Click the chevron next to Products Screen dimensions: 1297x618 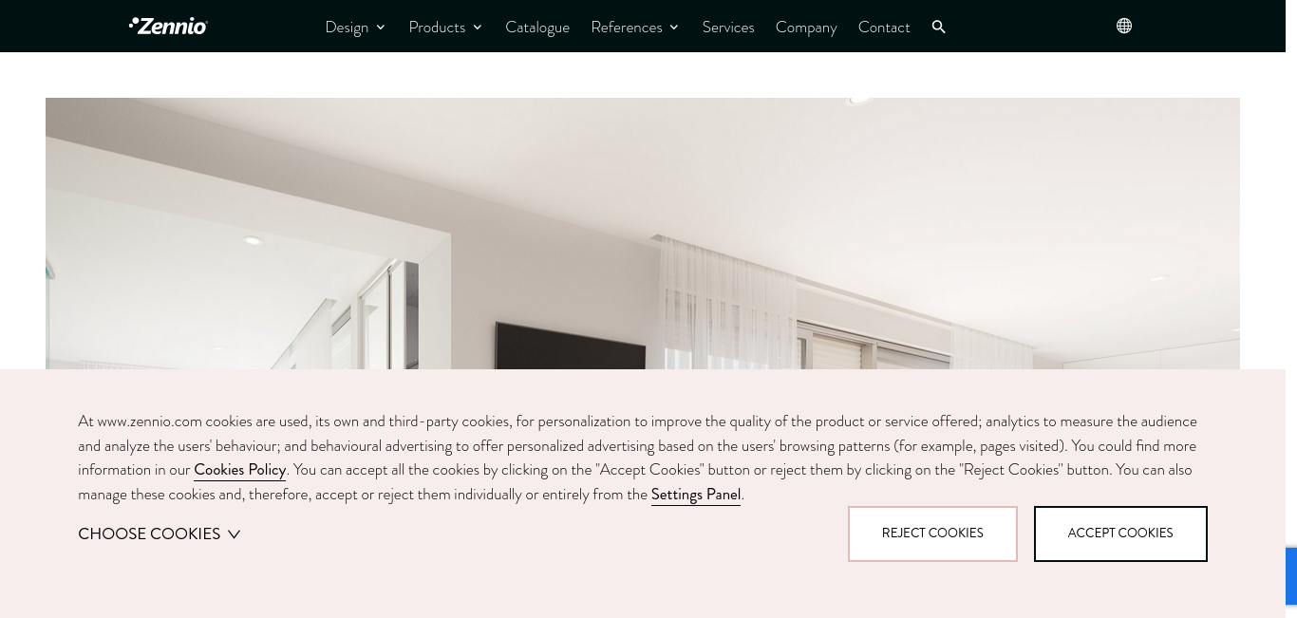[x=478, y=28]
